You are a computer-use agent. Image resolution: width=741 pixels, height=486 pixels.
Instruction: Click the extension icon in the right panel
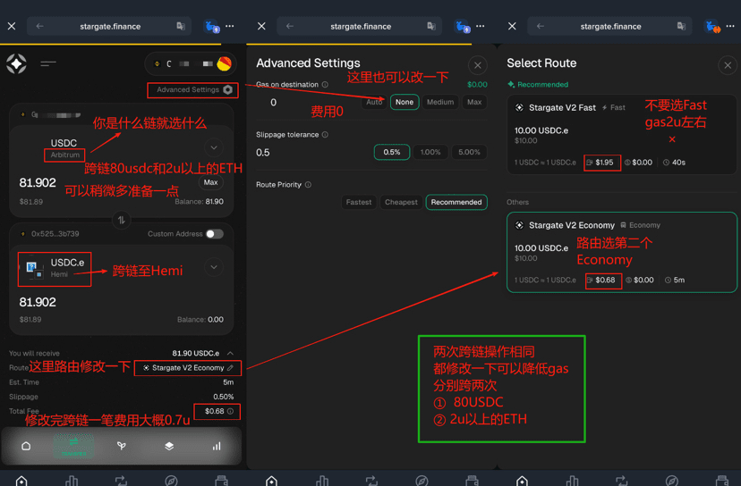point(712,27)
